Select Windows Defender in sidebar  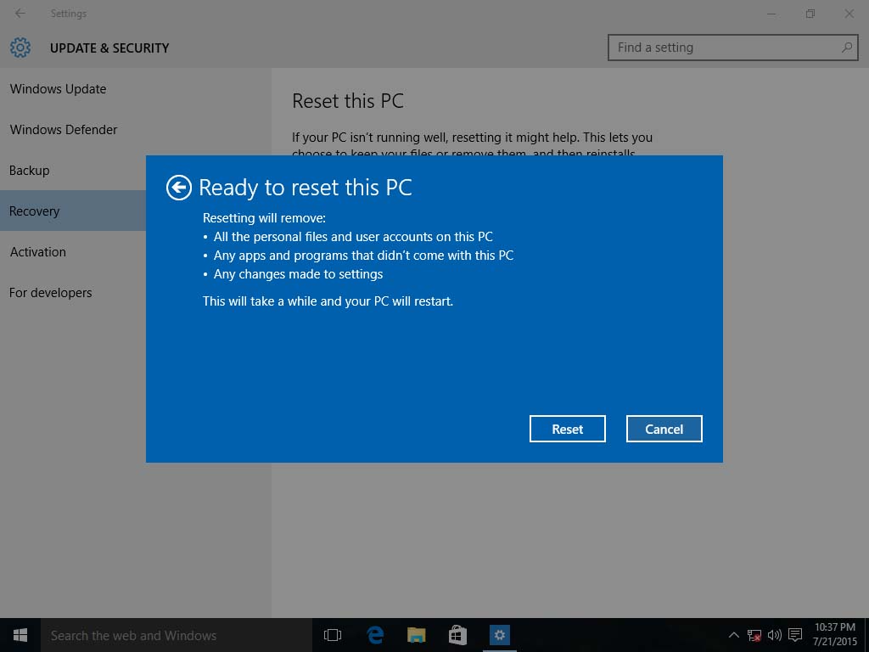tap(64, 129)
